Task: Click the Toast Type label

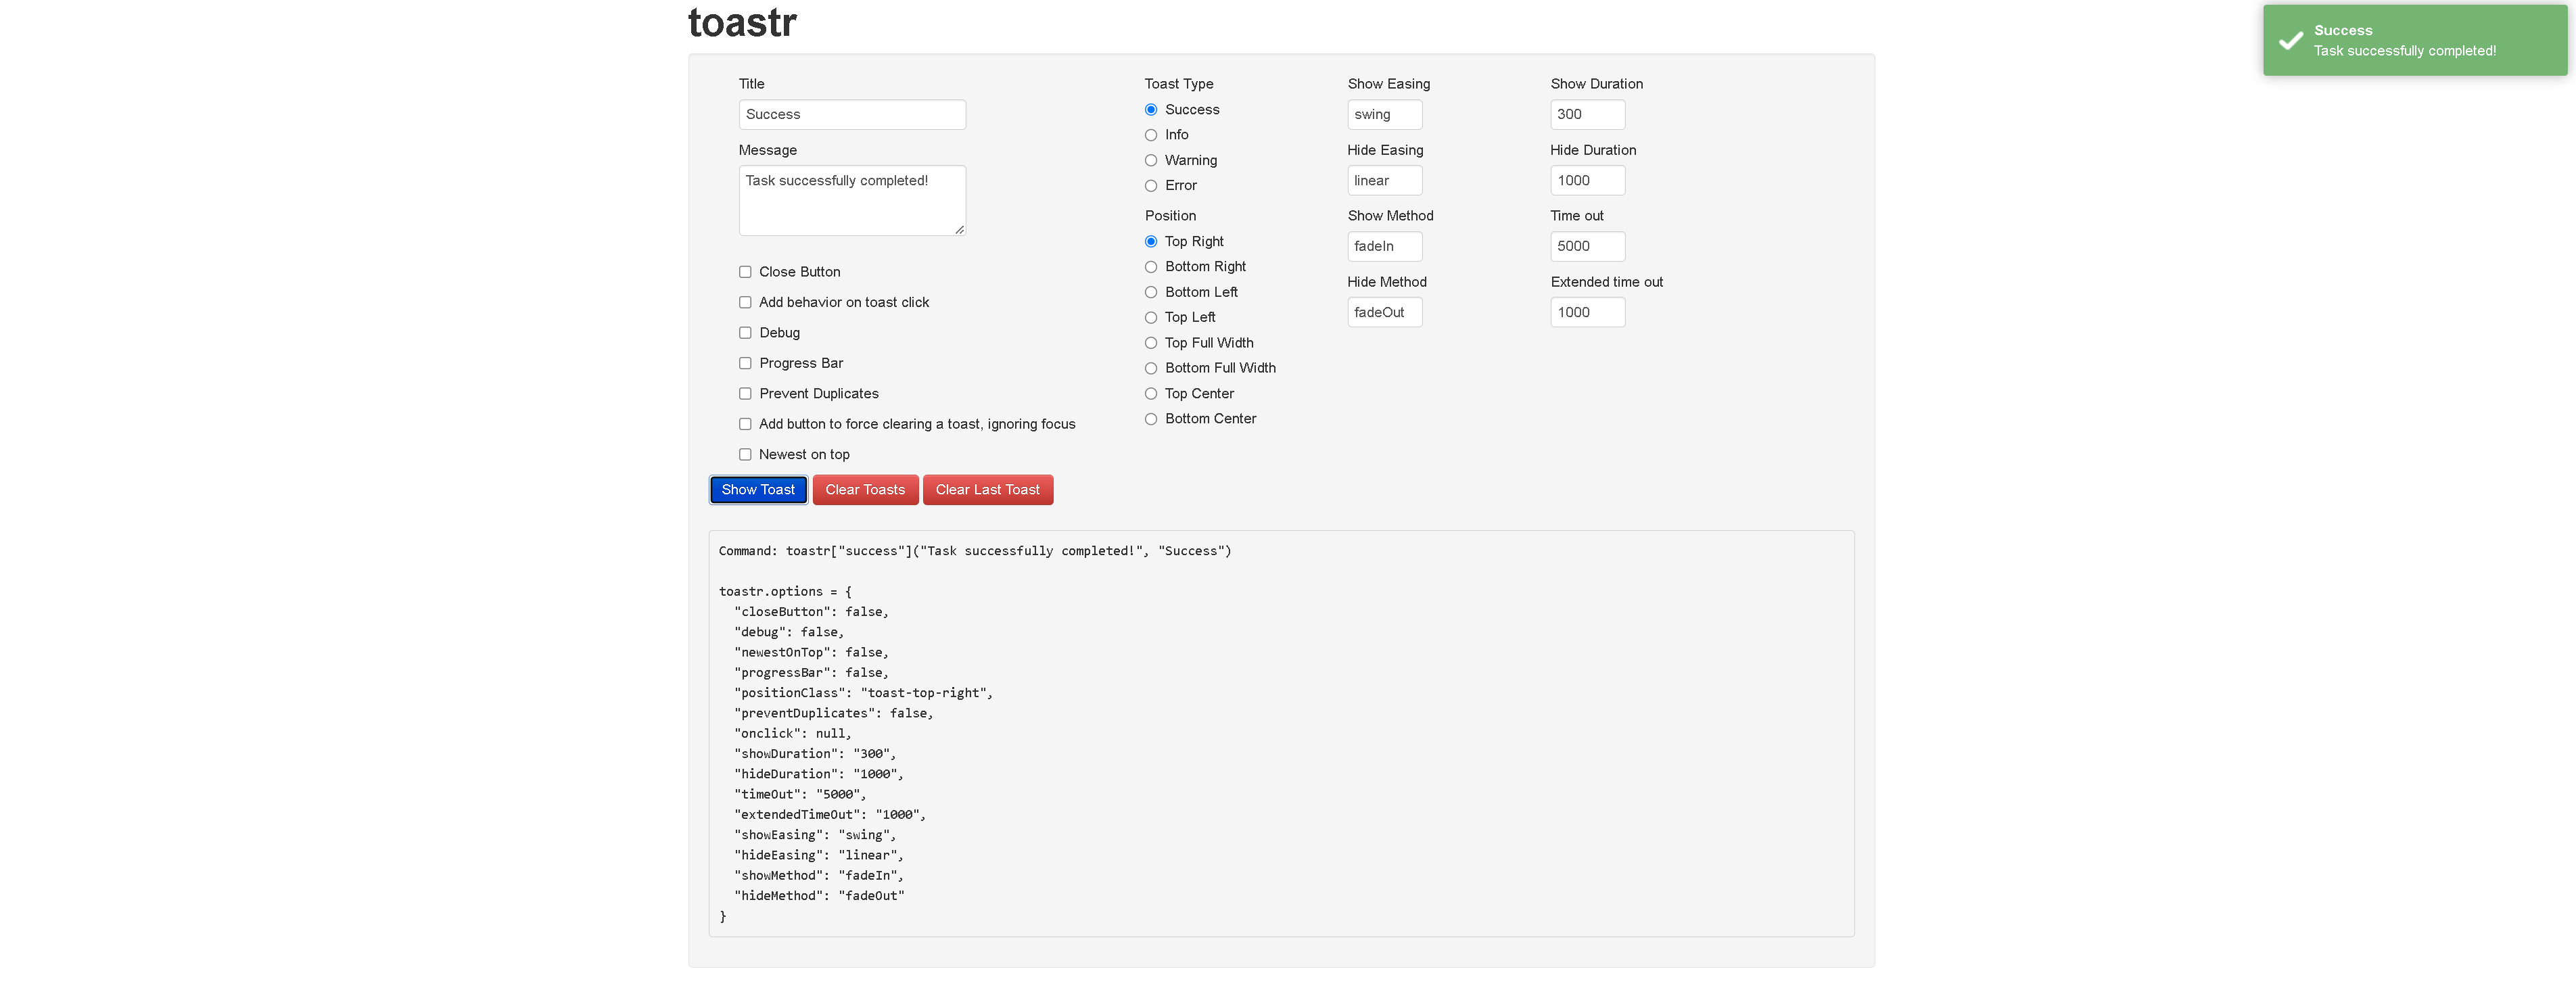Action: [1179, 84]
